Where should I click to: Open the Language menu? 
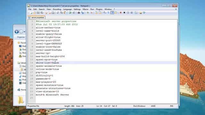click(x=68, y=9)
